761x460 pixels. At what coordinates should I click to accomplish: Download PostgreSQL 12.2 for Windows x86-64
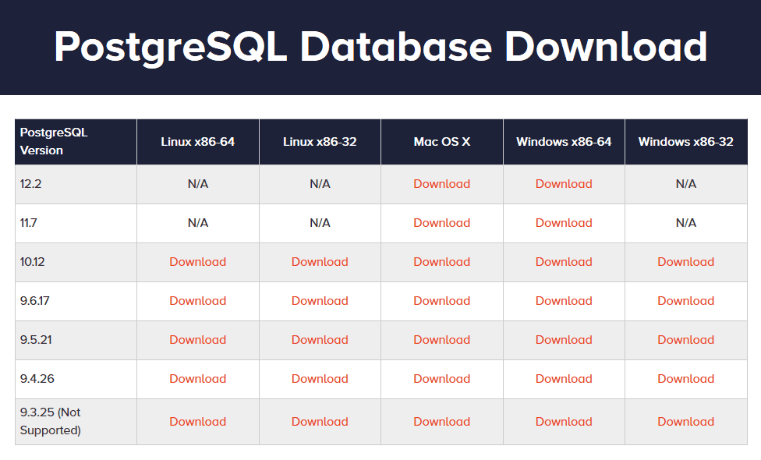pyautogui.click(x=563, y=184)
